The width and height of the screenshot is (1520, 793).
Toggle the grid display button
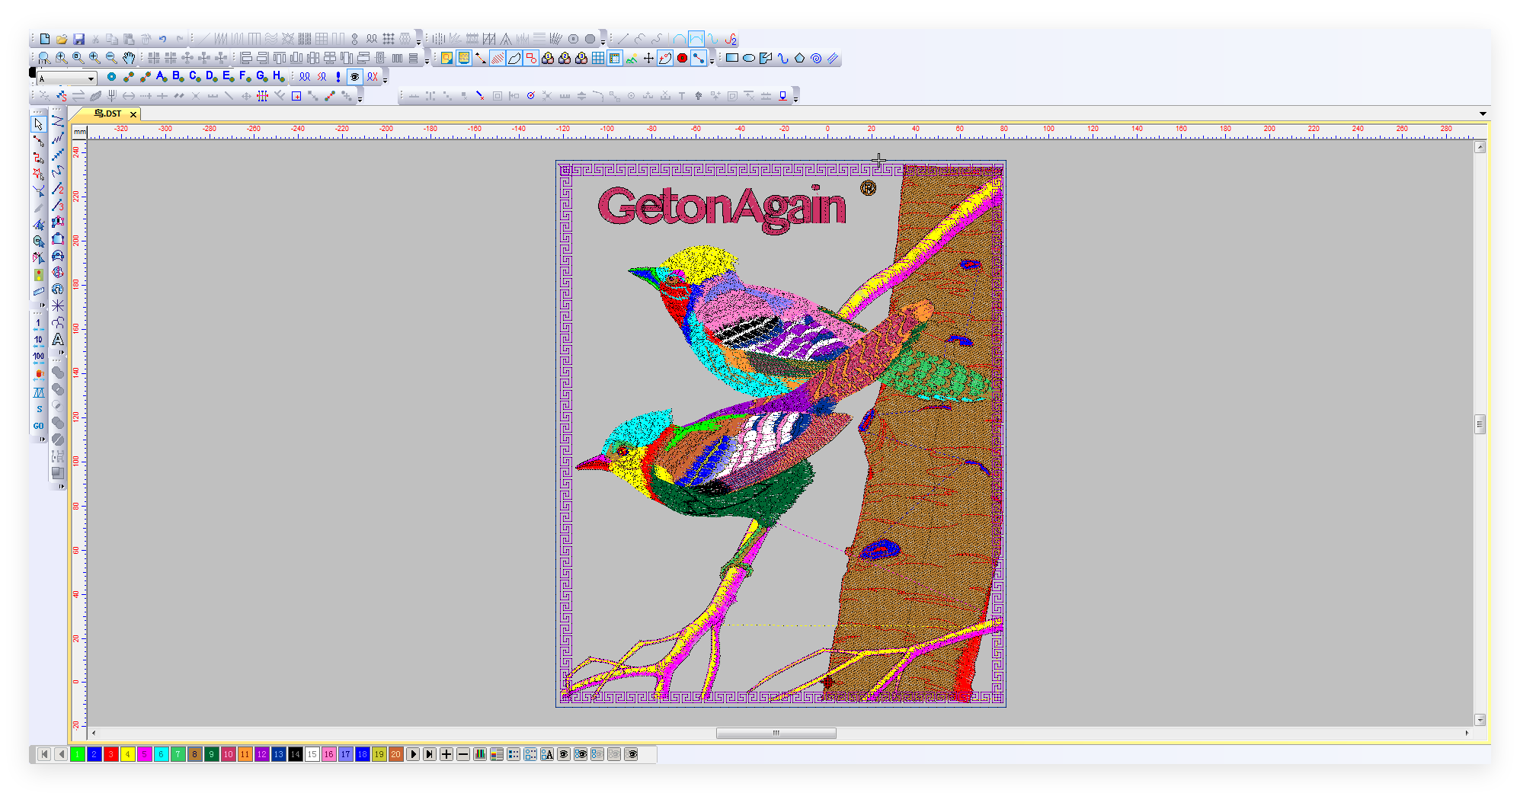(x=598, y=58)
